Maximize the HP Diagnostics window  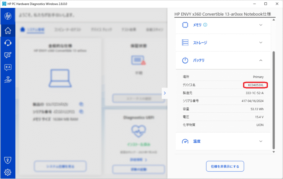pyautogui.click(x=265, y=4)
